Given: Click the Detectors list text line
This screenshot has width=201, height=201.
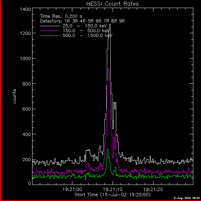Looking at the screenshot, I should tap(82, 21).
